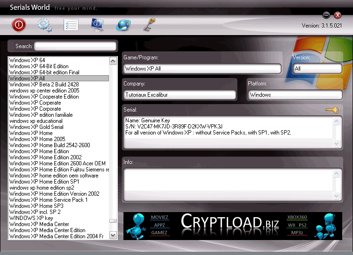Select 'Windows XP Beta 2 Build 2428'

coord(59,85)
